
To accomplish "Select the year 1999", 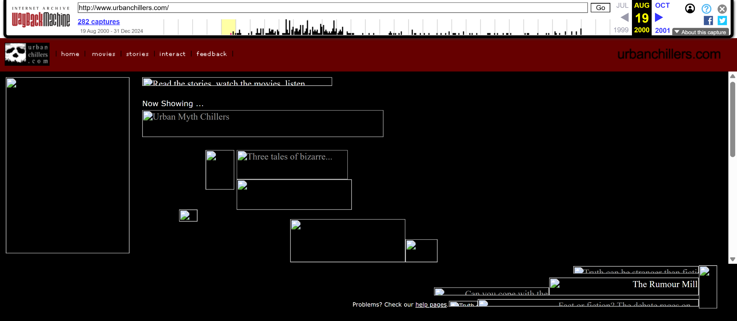I will click(621, 30).
